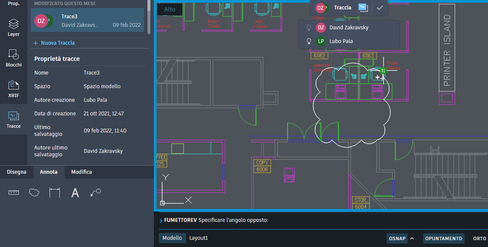Viewport: 488px width, 247px height.
Task: Click the Nuova Traccia link
Action: 58,43
